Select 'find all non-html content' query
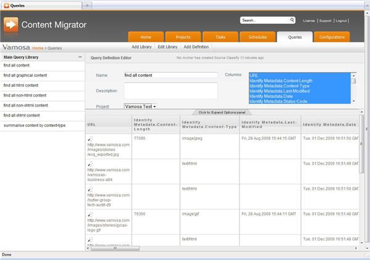This screenshot has height=260, width=370. click(42, 95)
